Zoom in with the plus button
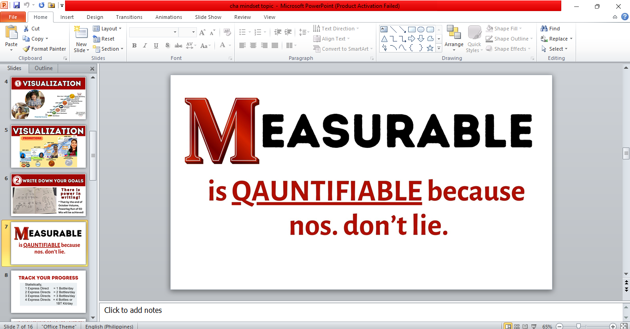 point(612,326)
